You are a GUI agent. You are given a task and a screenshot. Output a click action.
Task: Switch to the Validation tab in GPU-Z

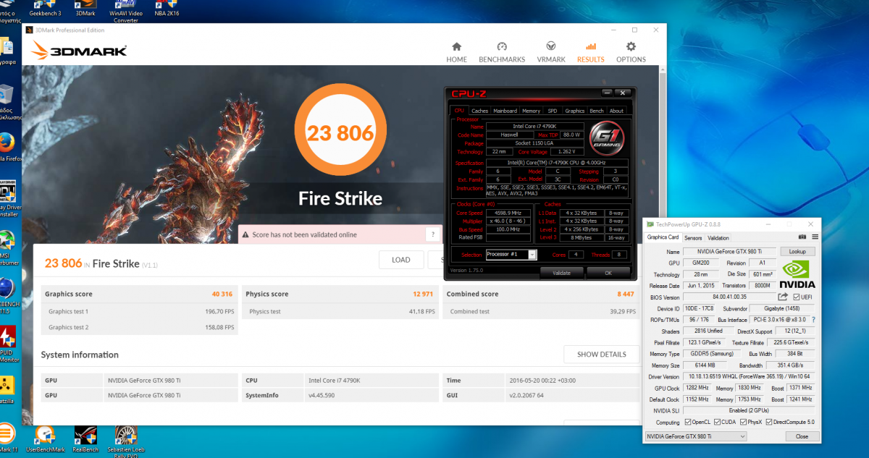(x=718, y=237)
